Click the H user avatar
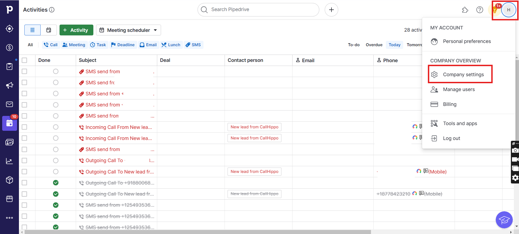Screen dimensions: 519x234 tap(509, 10)
